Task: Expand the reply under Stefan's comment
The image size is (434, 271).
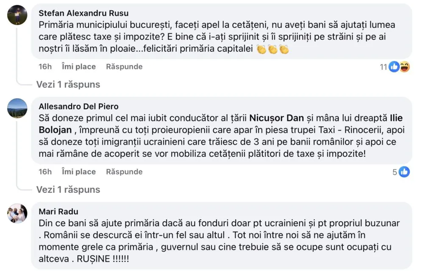Action: coord(68,84)
